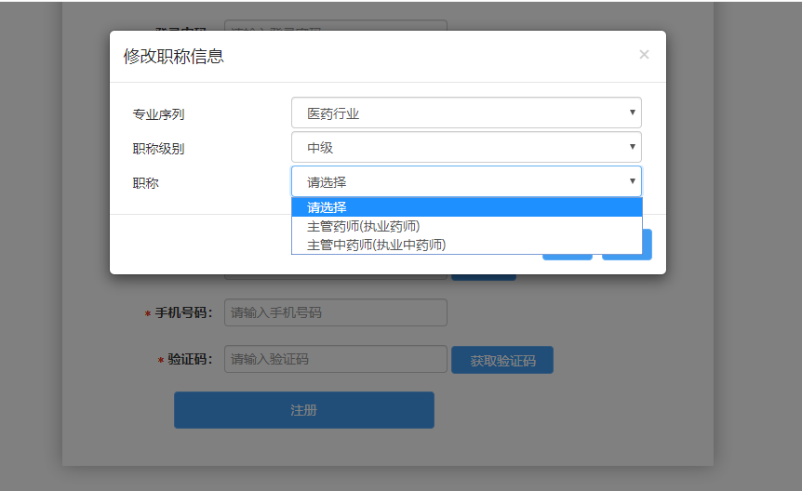Collapse the 职称 select box
Screen dimensions: 802x491
point(466,181)
